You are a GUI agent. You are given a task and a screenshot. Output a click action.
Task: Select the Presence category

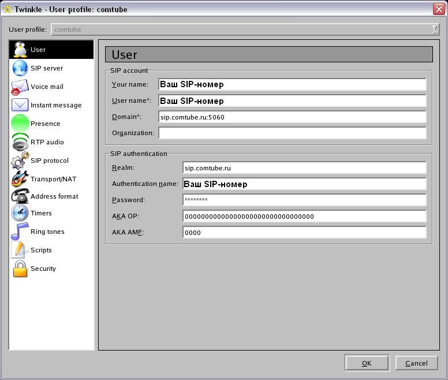tap(51, 124)
